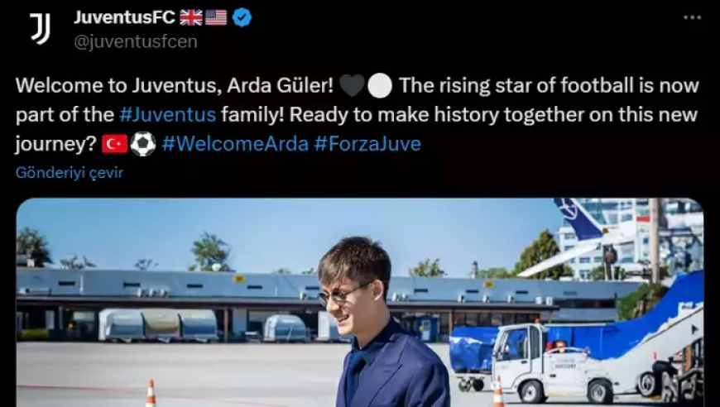Click the US flag emoji beside JuventusFC
The height and width of the screenshot is (407, 720).
pyautogui.click(x=216, y=18)
